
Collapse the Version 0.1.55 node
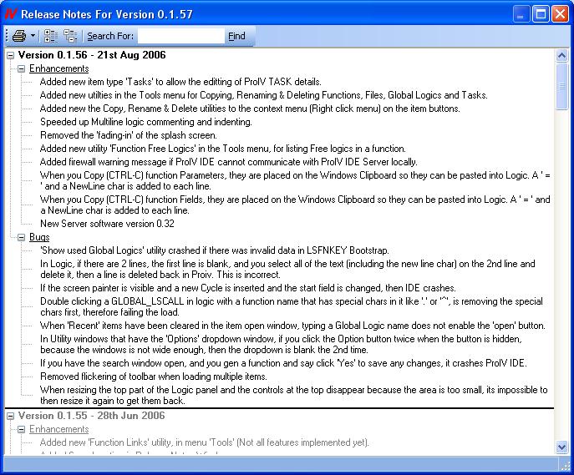(x=11, y=416)
